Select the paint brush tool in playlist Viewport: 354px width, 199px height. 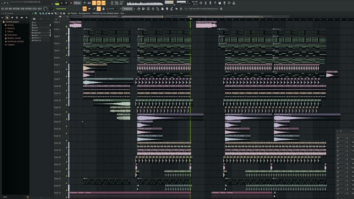click(43, 13)
